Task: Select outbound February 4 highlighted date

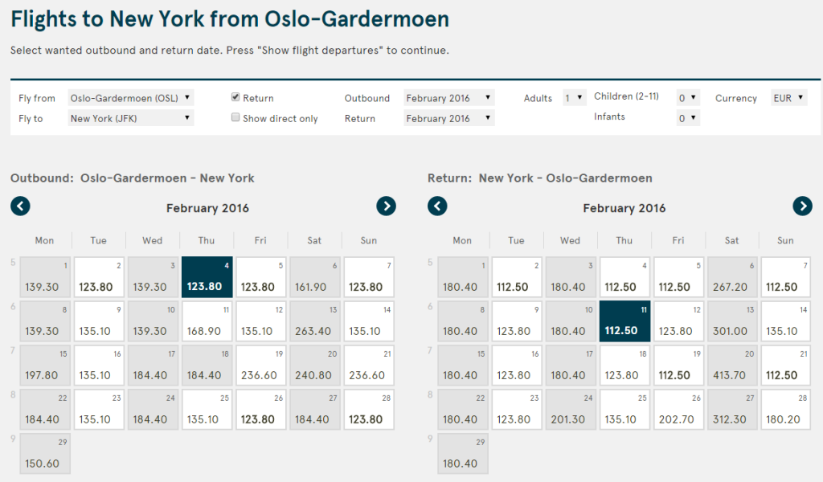Action: tap(207, 277)
